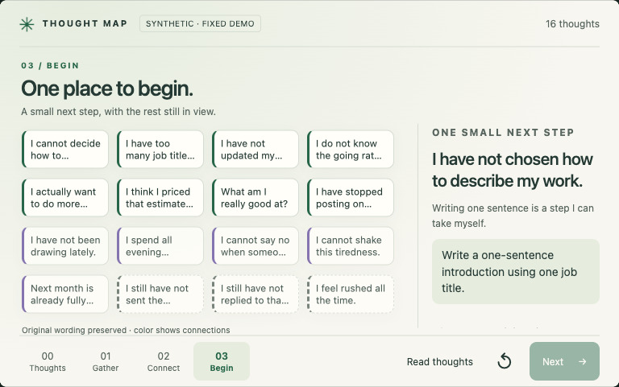Click the 'One place to begin.' heading
The image size is (619, 387).
(107, 89)
